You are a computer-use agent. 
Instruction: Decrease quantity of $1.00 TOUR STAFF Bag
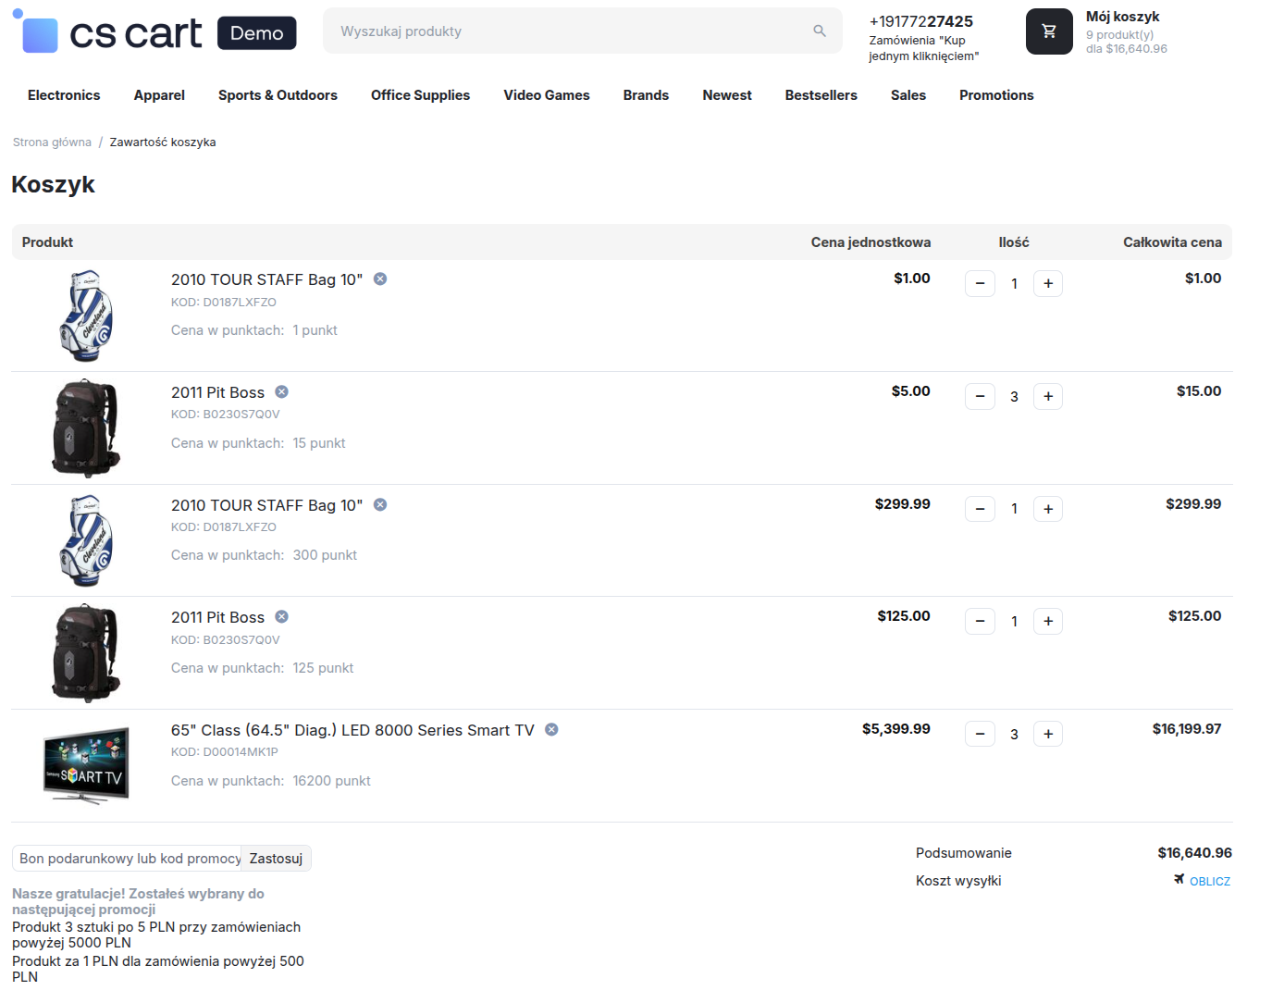click(x=980, y=283)
